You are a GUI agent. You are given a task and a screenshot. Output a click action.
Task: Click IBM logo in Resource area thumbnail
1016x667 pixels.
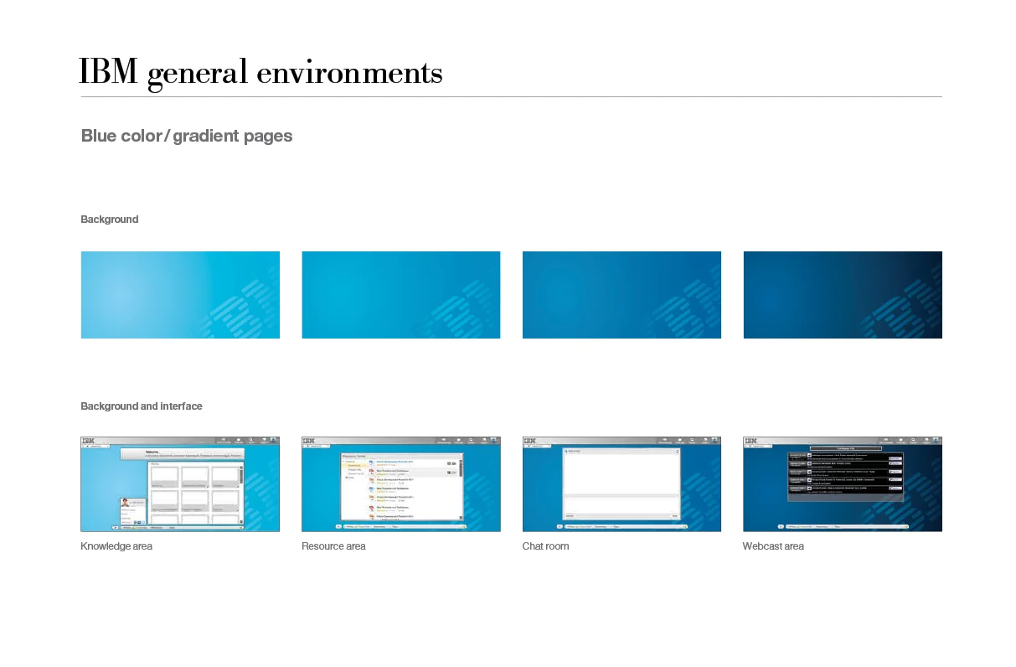coord(309,441)
